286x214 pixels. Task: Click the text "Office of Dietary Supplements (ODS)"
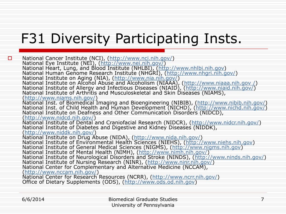click(x=70, y=182)
